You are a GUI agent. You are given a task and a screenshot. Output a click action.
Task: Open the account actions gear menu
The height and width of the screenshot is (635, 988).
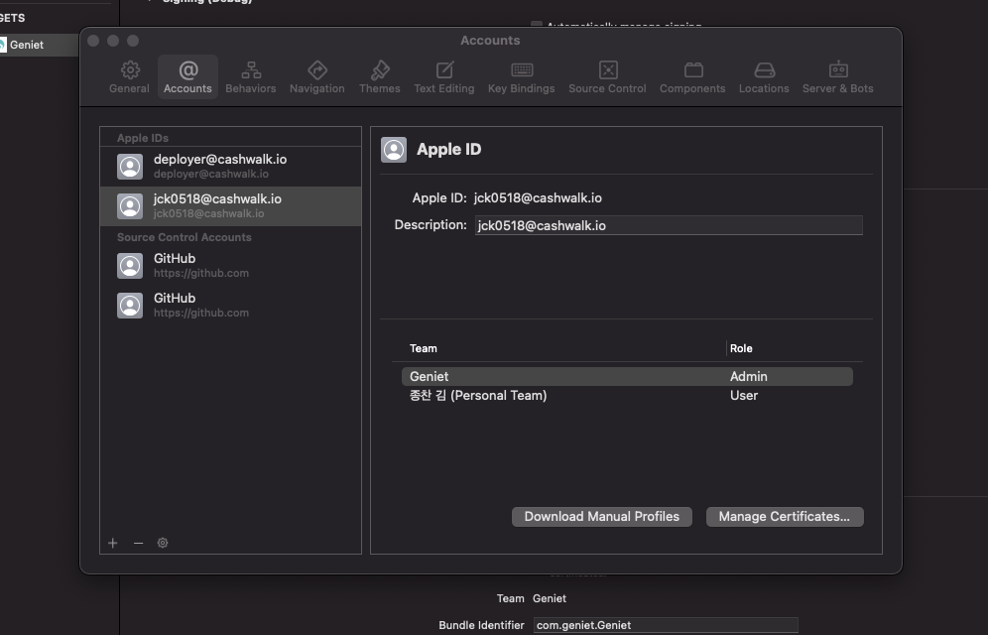163,543
